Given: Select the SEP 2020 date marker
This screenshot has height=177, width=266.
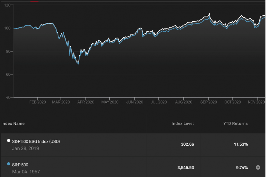Looking at the screenshot, I should 209,102.
